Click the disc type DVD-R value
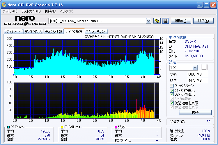The width and height of the screenshot is (218, 145). [190, 42]
